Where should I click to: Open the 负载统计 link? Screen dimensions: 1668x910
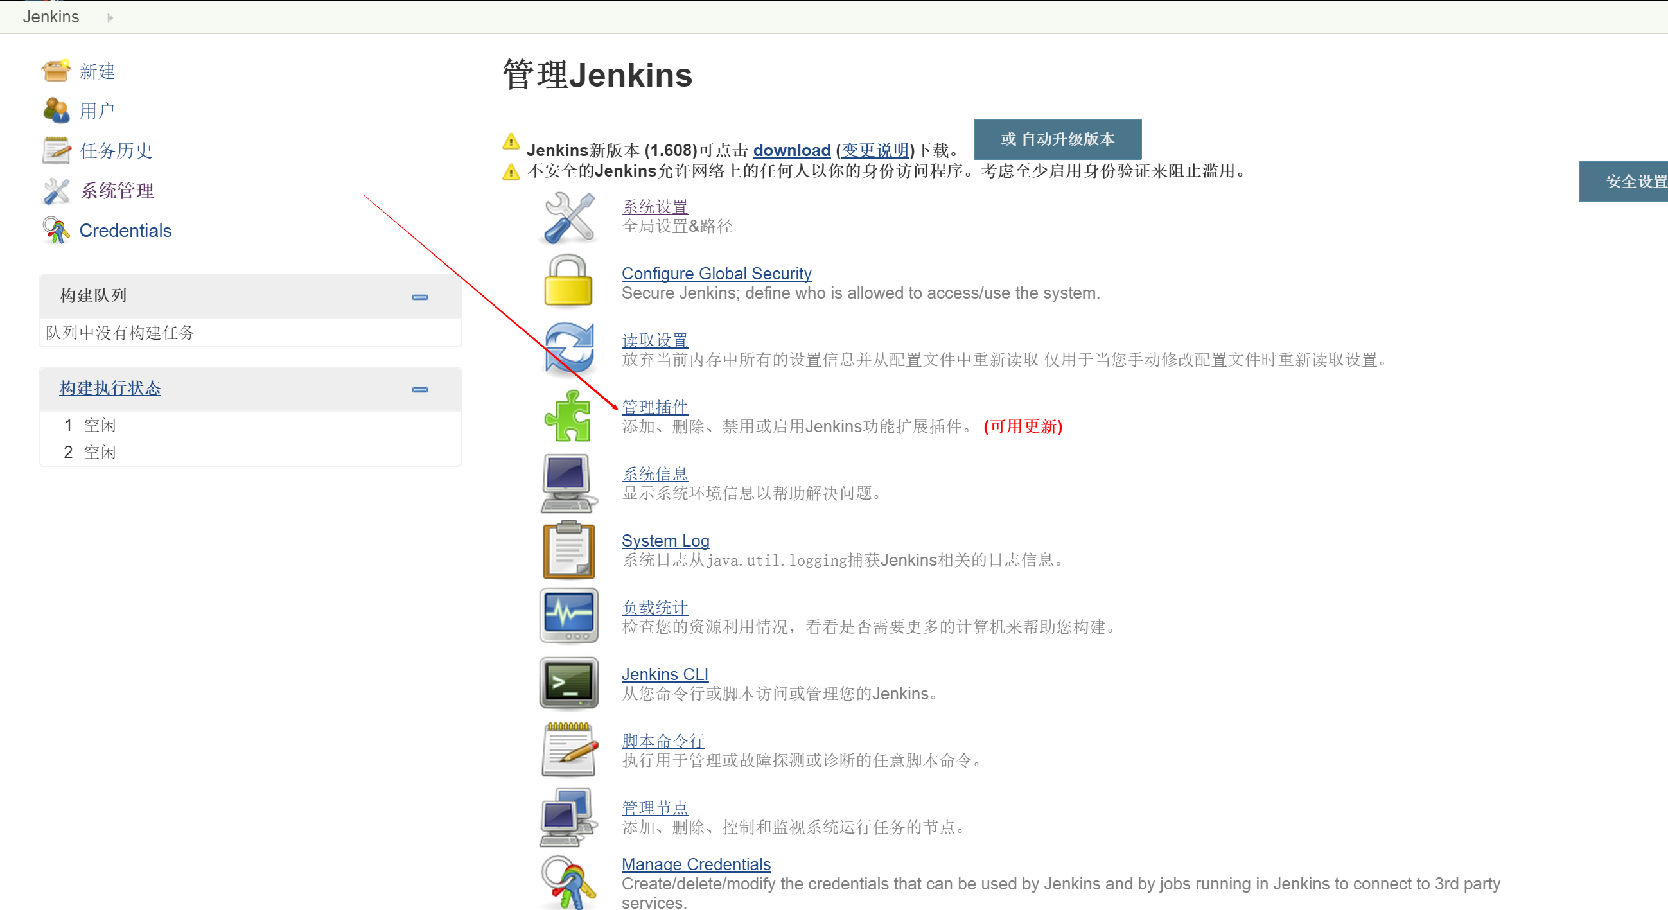654,607
